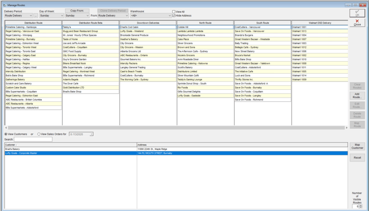Image resolution: width=369 pixels, height=211 pixels.
Task: Select Lofty Goals - Eastside entry
Action: [205, 96]
